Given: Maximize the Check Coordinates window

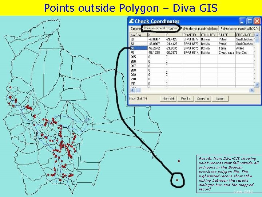Looking at the screenshot, I should click(250, 21).
